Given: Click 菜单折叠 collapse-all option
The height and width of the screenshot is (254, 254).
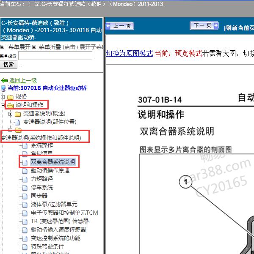Looking at the screenshot, I should [x=50, y=47].
